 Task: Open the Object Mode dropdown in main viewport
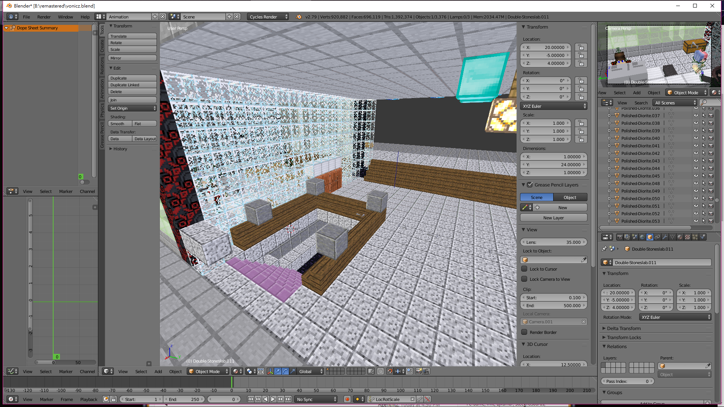pyautogui.click(x=209, y=371)
